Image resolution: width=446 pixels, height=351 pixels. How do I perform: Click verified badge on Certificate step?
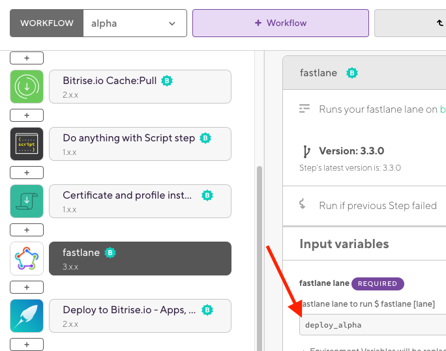pyautogui.click(x=207, y=195)
